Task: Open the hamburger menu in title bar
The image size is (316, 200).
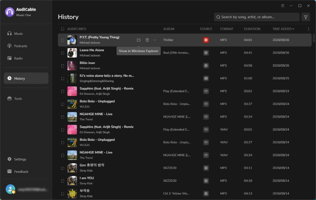Action: tap(283, 6)
